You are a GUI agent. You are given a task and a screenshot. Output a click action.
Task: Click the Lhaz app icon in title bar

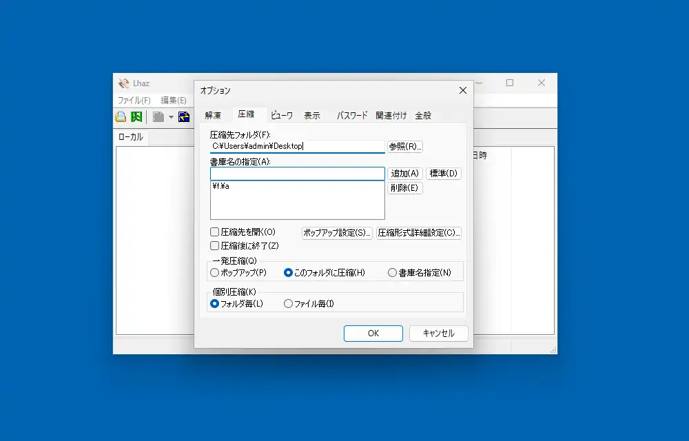pos(123,83)
